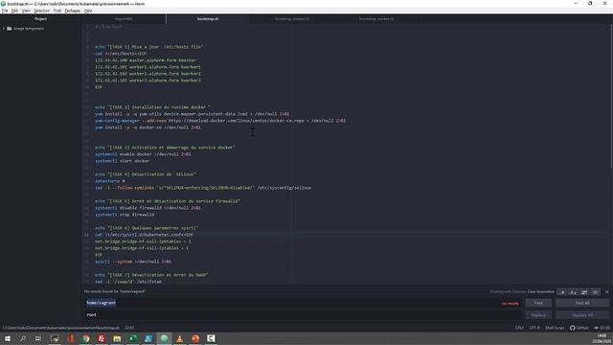This screenshot has height=345, width=613.
Task: Select the bootstrap.sh tab
Action: (x=208, y=19)
